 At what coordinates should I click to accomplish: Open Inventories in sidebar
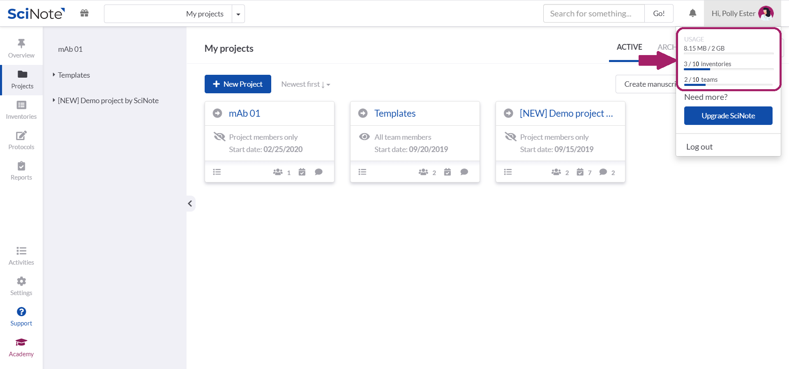21,110
